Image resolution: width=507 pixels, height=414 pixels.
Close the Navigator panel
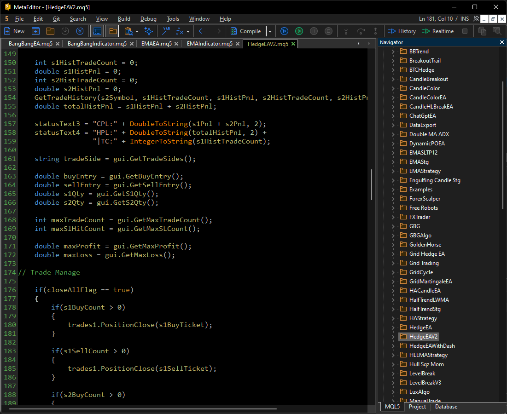coord(502,42)
